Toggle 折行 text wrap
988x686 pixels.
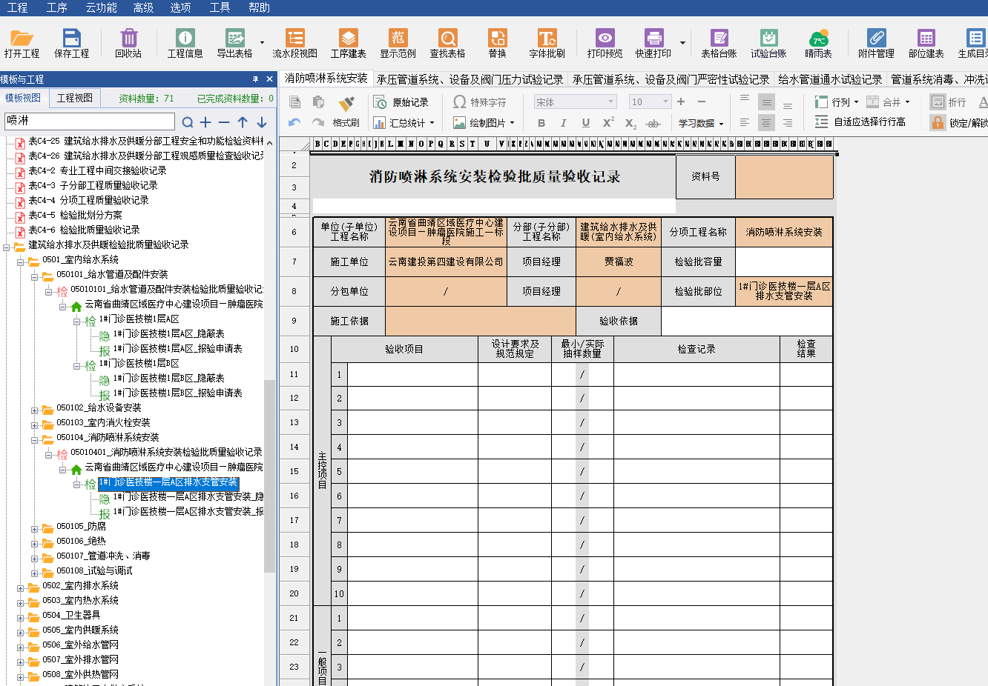point(949,102)
